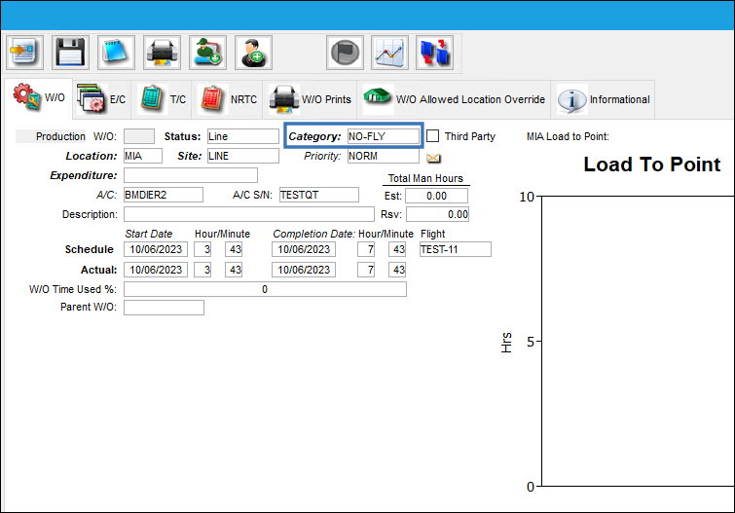
Task: Open the T/C tab
Action: [x=163, y=99]
